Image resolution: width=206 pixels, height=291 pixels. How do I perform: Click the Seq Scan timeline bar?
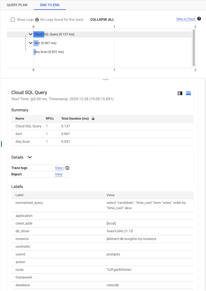point(34,52)
